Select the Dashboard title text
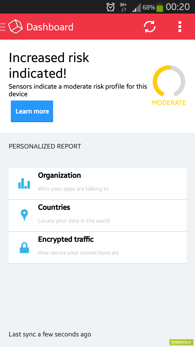Viewport: 195px width, 347px height. pyautogui.click(x=50, y=27)
